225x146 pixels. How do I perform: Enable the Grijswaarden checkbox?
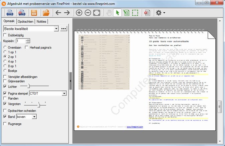click(x=5, y=81)
